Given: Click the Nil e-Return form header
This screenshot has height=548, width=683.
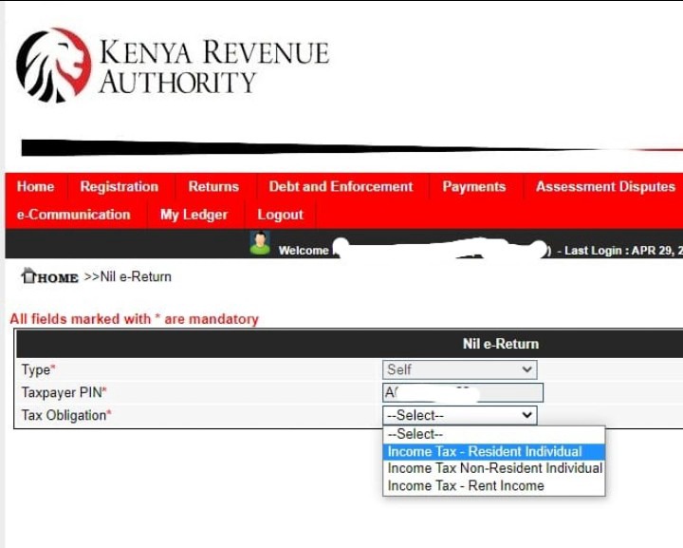Looking at the screenshot, I should pos(501,344).
